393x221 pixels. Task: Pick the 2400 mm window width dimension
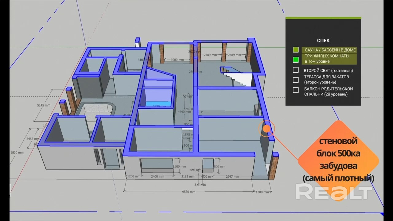tap(157, 176)
